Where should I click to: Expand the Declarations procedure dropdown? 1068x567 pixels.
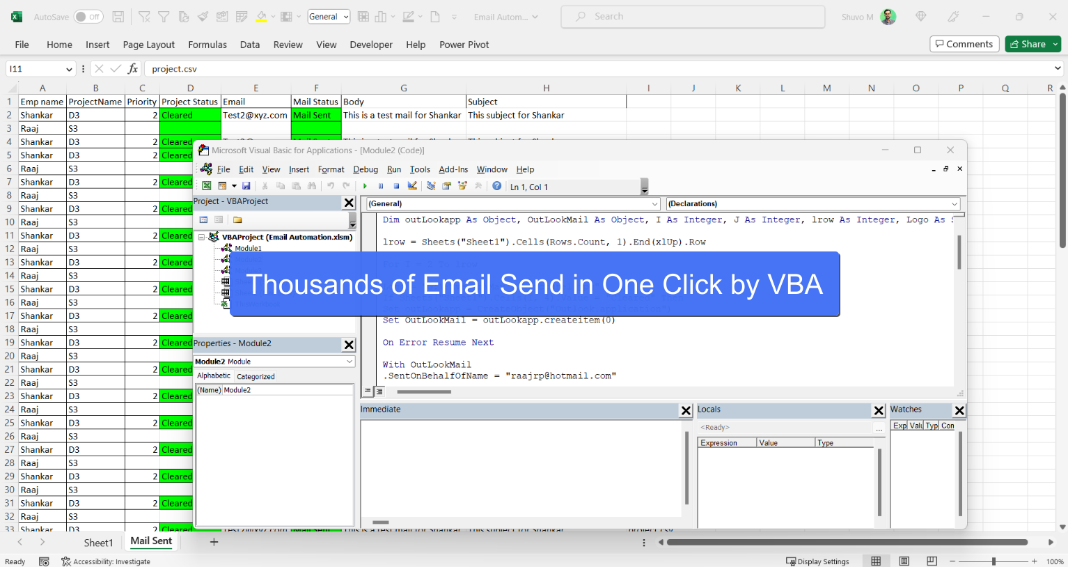[x=955, y=204]
